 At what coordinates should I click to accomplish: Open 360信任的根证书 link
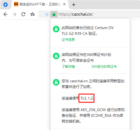coord(104,66)
